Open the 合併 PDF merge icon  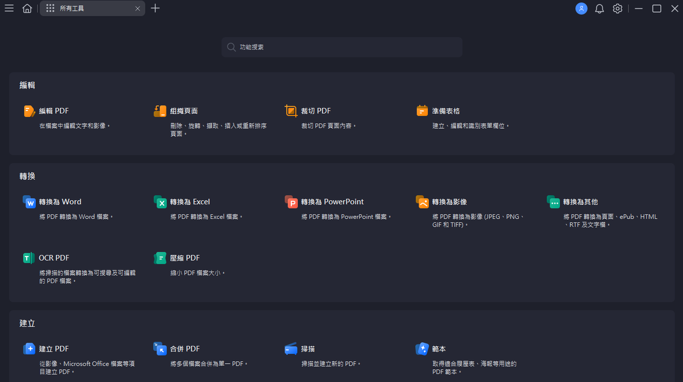(x=160, y=349)
